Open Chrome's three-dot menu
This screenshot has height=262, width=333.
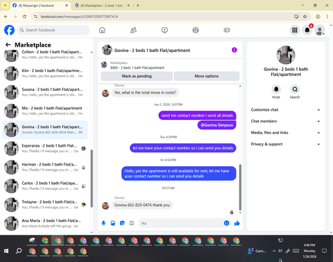tap(327, 17)
